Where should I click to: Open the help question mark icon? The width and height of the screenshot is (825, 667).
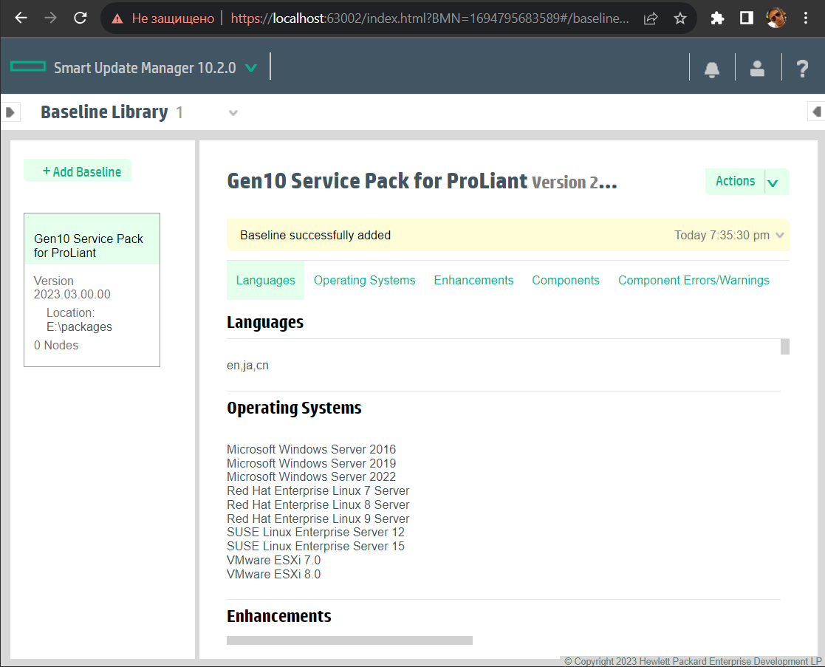802,69
